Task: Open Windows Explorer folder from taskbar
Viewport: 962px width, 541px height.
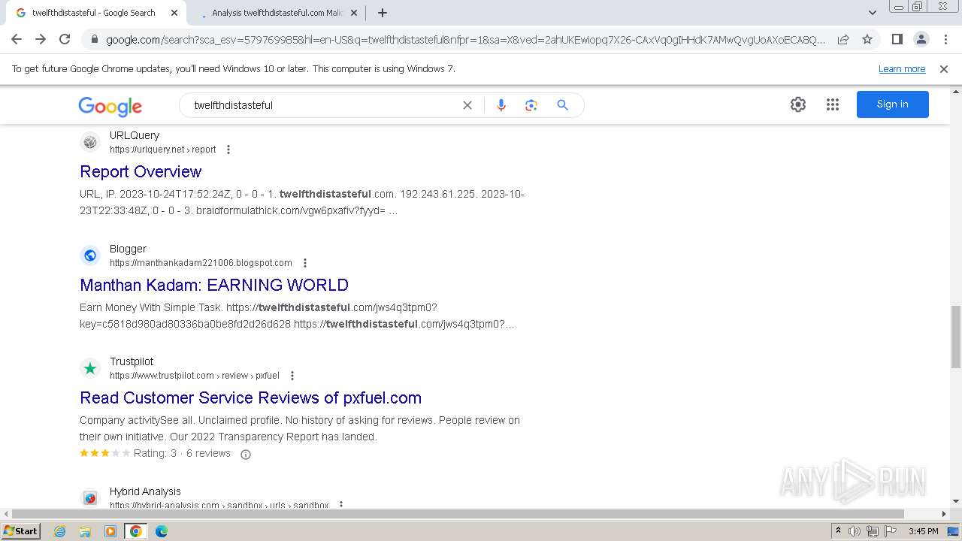Action: (x=85, y=531)
